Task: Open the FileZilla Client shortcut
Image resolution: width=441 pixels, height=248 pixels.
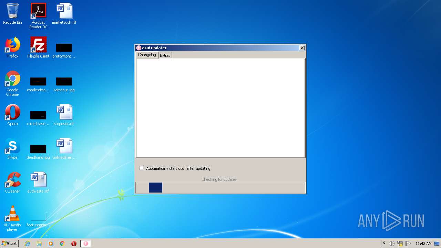Action: click(x=38, y=48)
